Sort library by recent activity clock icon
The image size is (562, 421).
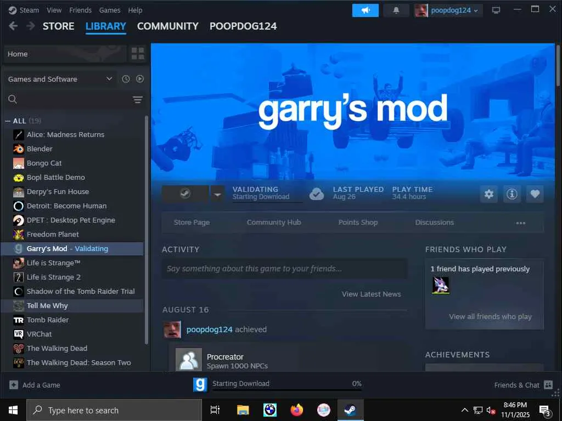[126, 79]
